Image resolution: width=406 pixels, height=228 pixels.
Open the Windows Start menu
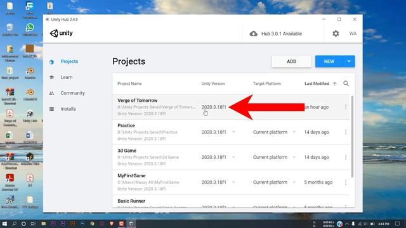pyautogui.click(x=4, y=224)
